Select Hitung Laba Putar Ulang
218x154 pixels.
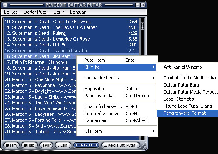(x=187, y=106)
